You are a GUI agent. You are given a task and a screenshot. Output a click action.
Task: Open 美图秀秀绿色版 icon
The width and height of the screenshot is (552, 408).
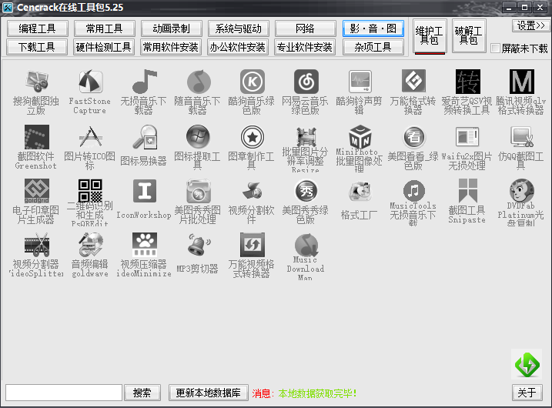pos(306,191)
